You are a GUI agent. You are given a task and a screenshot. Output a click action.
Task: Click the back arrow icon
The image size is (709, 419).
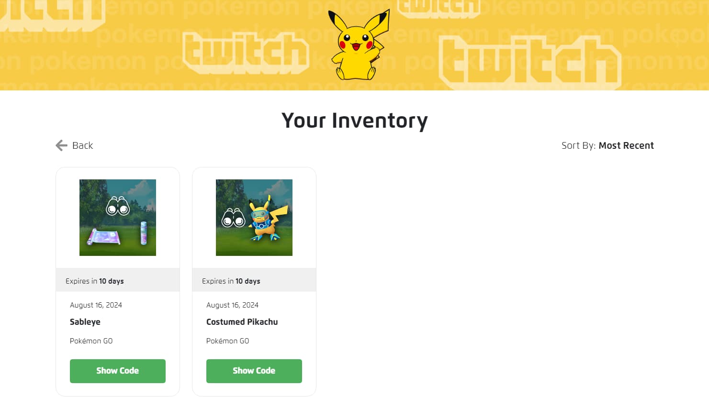pyautogui.click(x=61, y=145)
